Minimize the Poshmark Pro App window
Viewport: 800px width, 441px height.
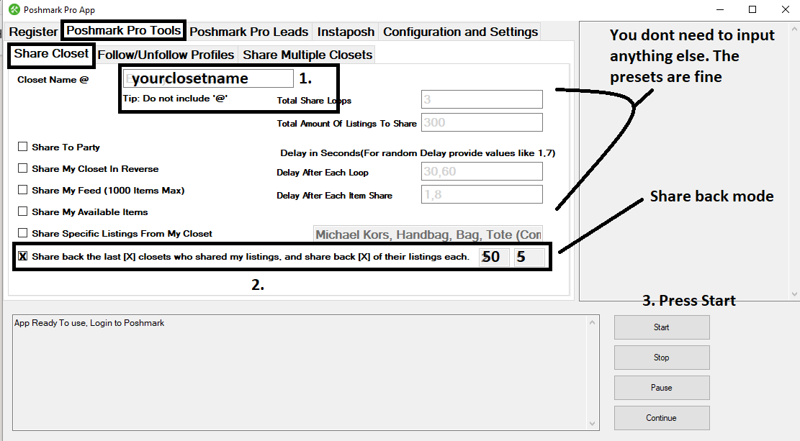[x=720, y=9]
